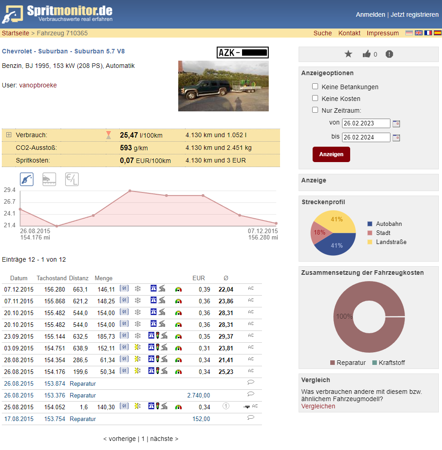This screenshot has width=442, height=450.
Task: Select the Tachostand column header
Action: 52,278
